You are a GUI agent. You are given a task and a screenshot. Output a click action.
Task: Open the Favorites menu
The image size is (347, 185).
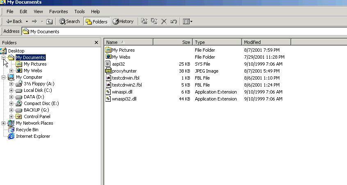58,11
